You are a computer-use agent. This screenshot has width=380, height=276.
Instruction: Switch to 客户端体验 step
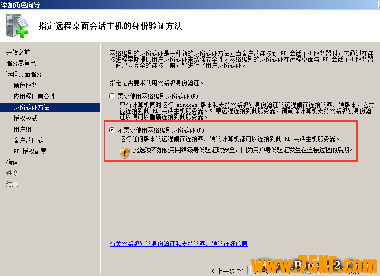tap(28, 140)
